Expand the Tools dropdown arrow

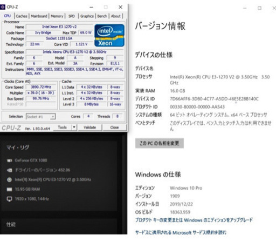pos(74,128)
